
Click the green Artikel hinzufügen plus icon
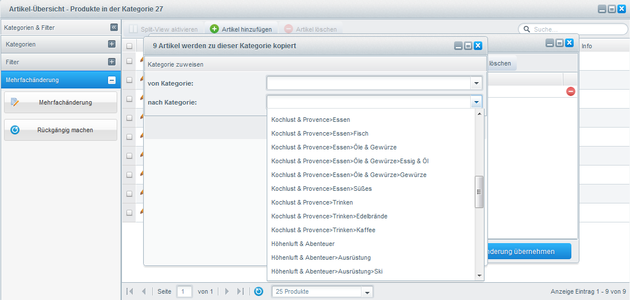tap(214, 29)
